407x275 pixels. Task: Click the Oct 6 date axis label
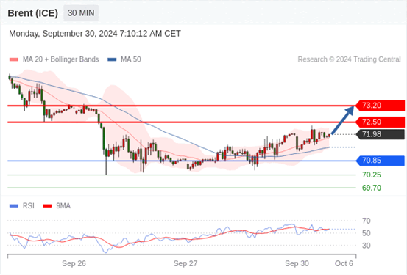[x=344, y=263]
